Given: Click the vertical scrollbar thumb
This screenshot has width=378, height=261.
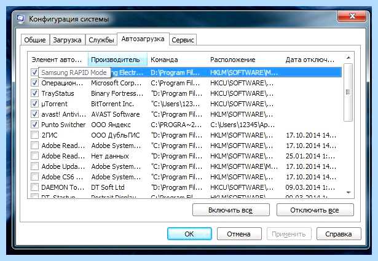Looking at the screenshot, I should click(348, 92).
